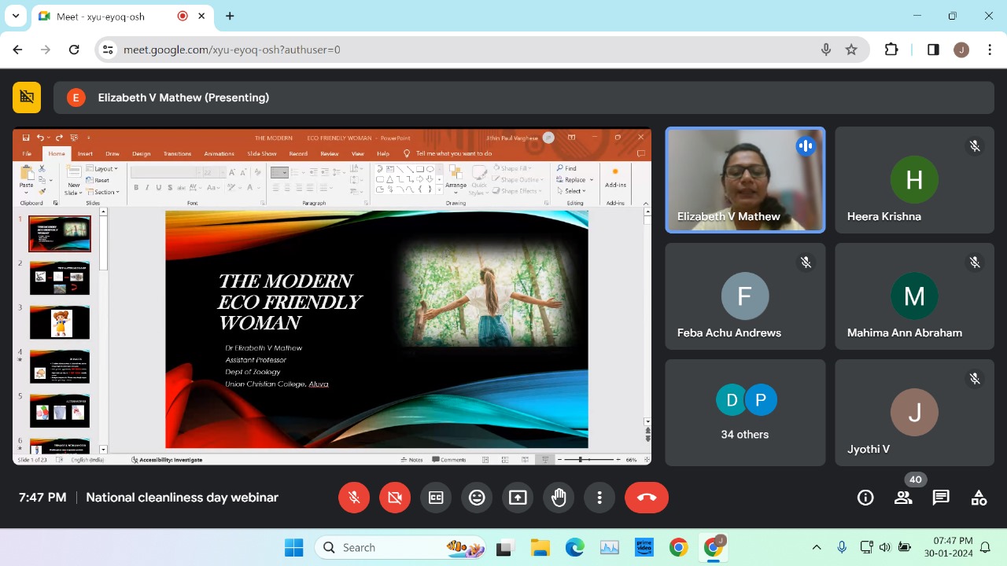Open Chrome extensions puzzle icon
The width and height of the screenshot is (1007, 566).
point(891,50)
